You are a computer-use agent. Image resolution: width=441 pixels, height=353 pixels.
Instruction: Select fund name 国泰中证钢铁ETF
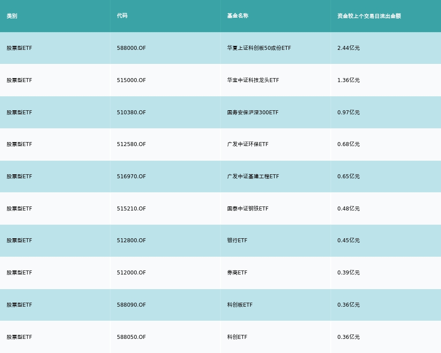[x=248, y=209]
